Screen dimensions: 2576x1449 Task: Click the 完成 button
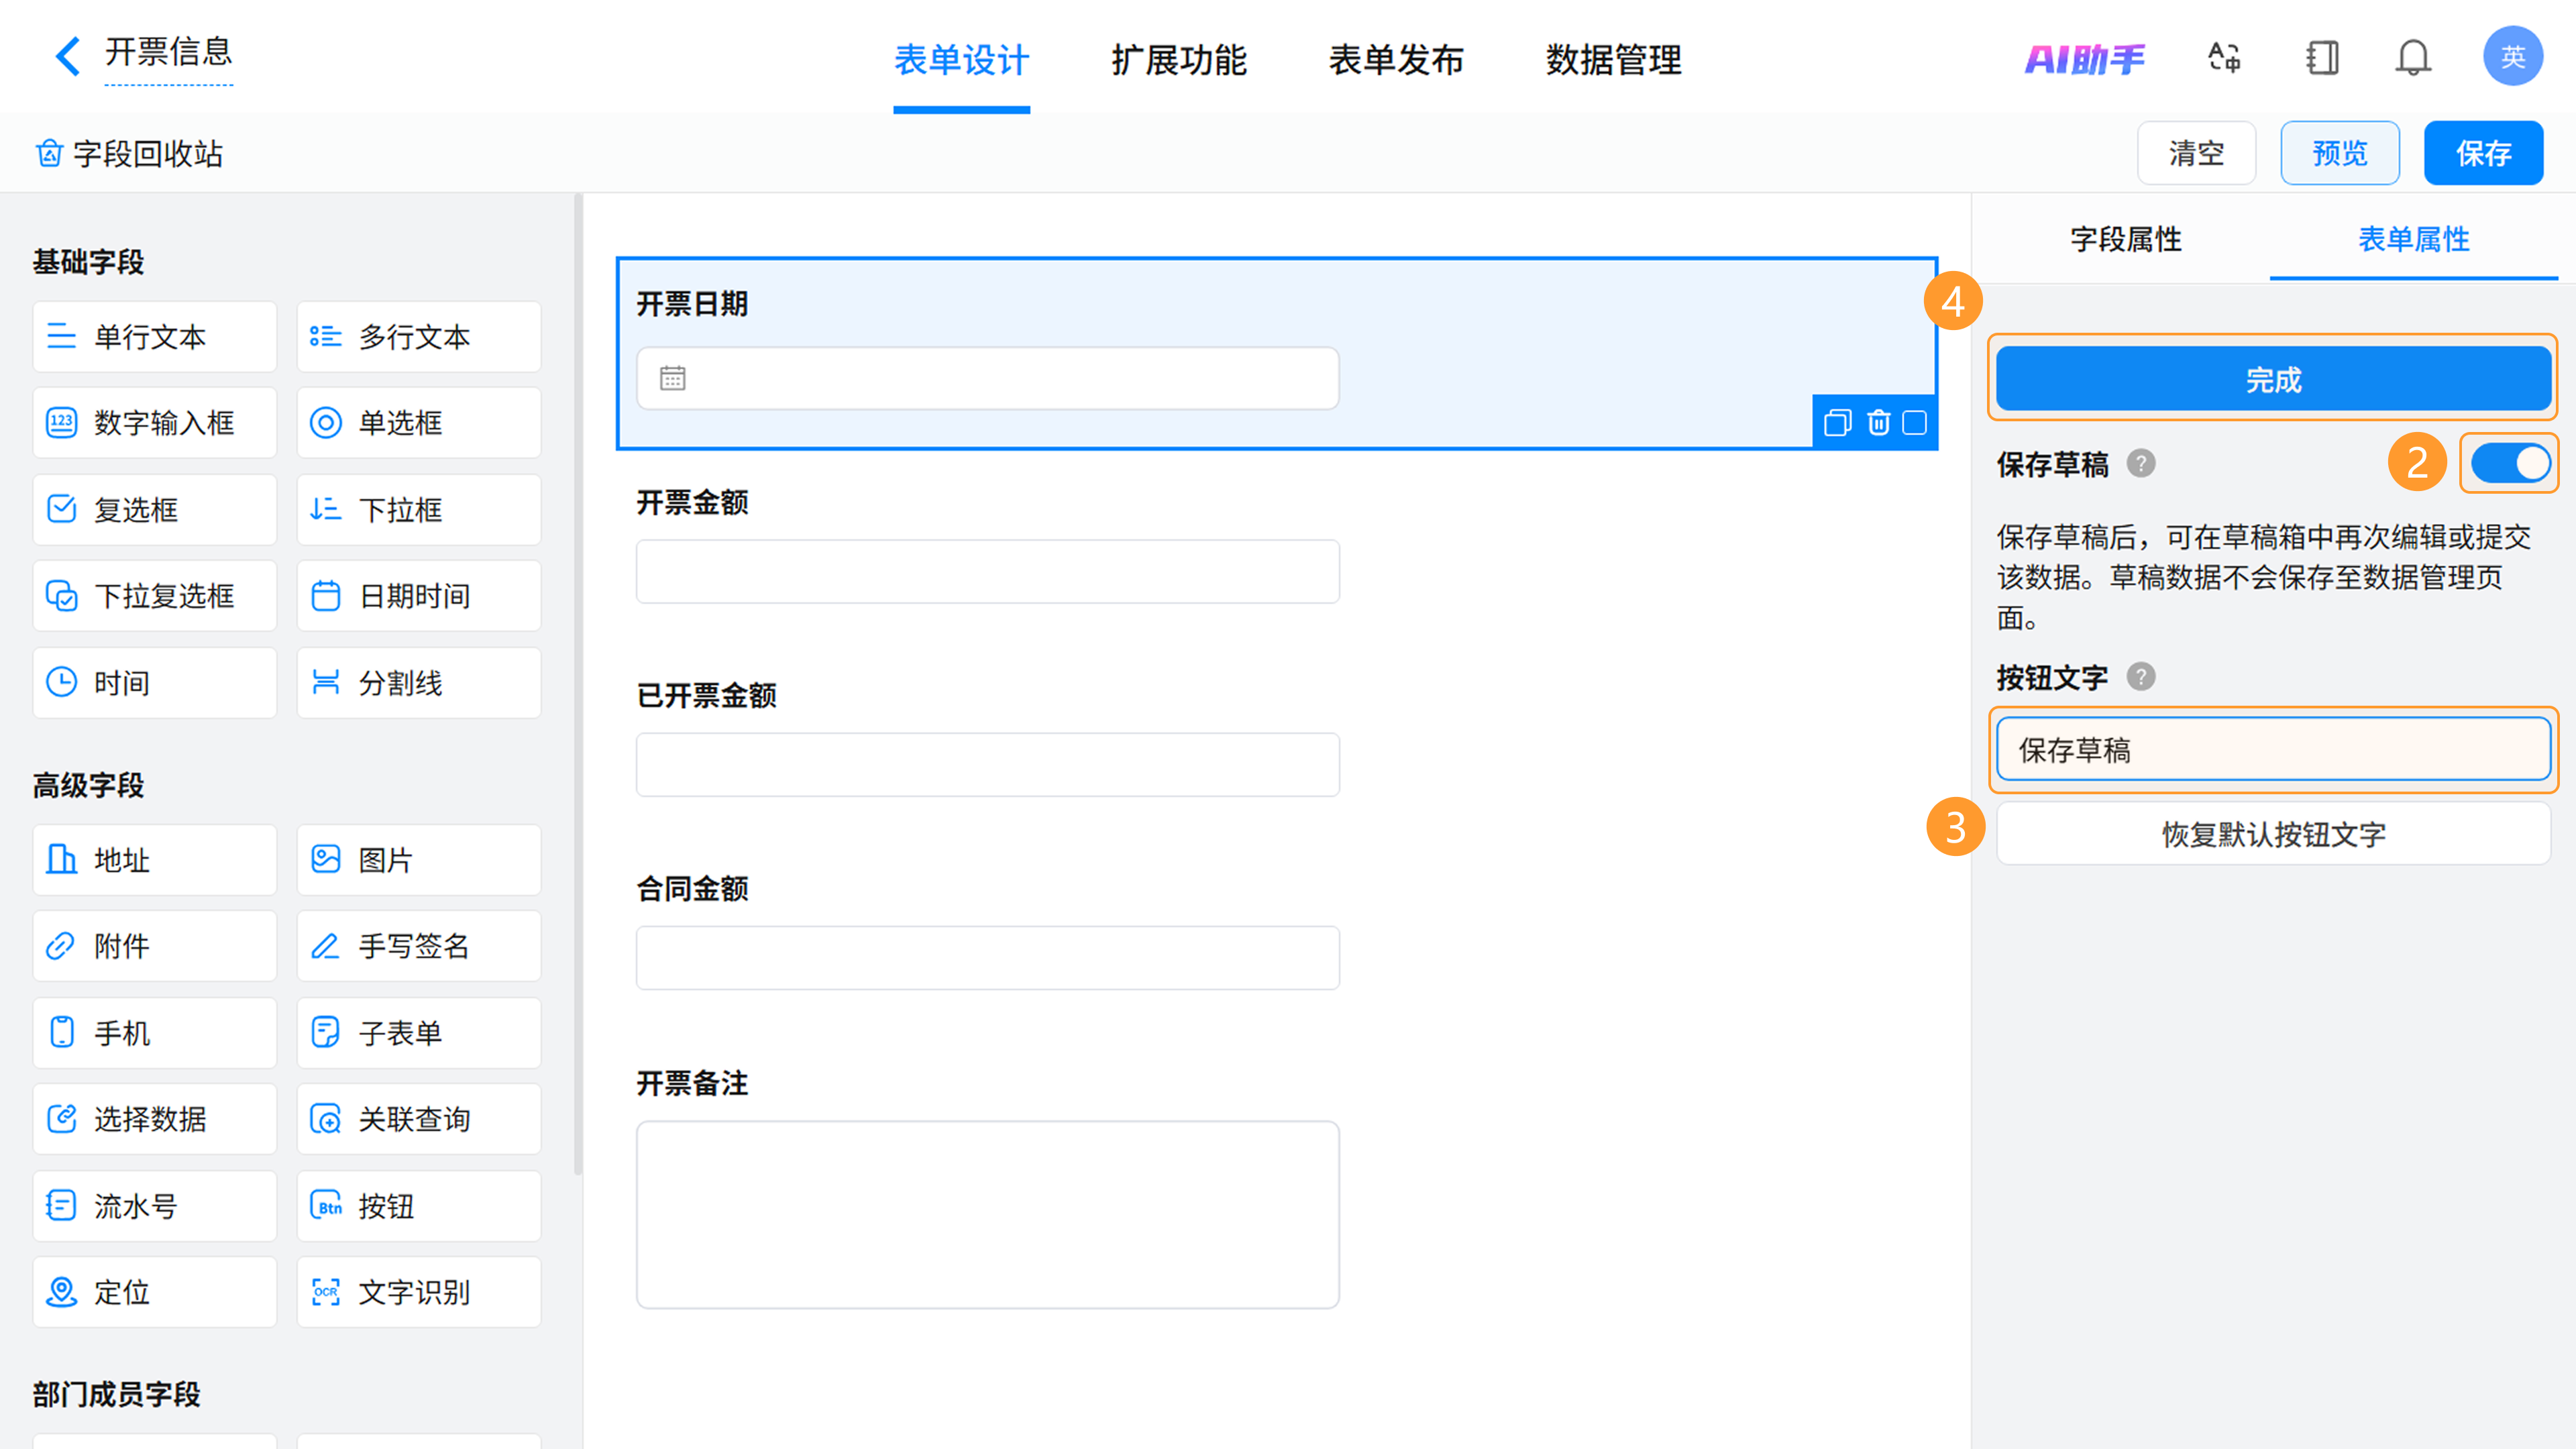2273,379
